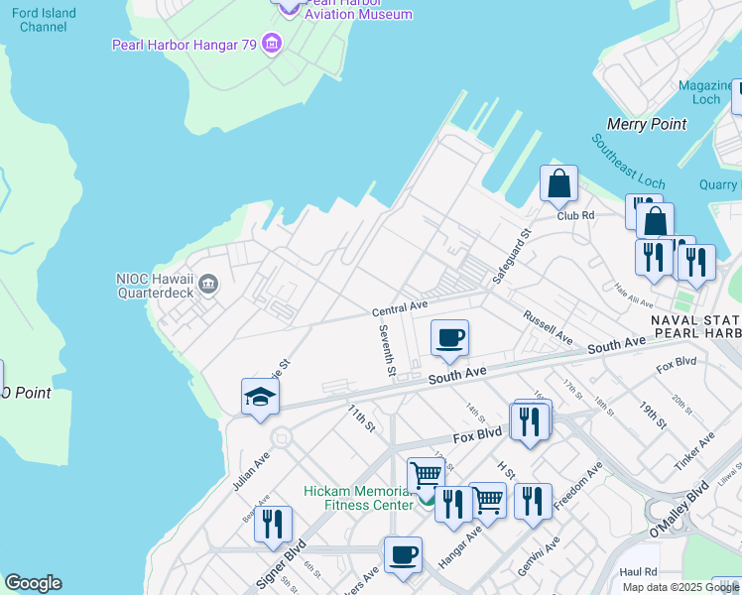742x595 pixels.
Task: Open the restaurant marker near Signer Blvd
Action: point(273,527)
